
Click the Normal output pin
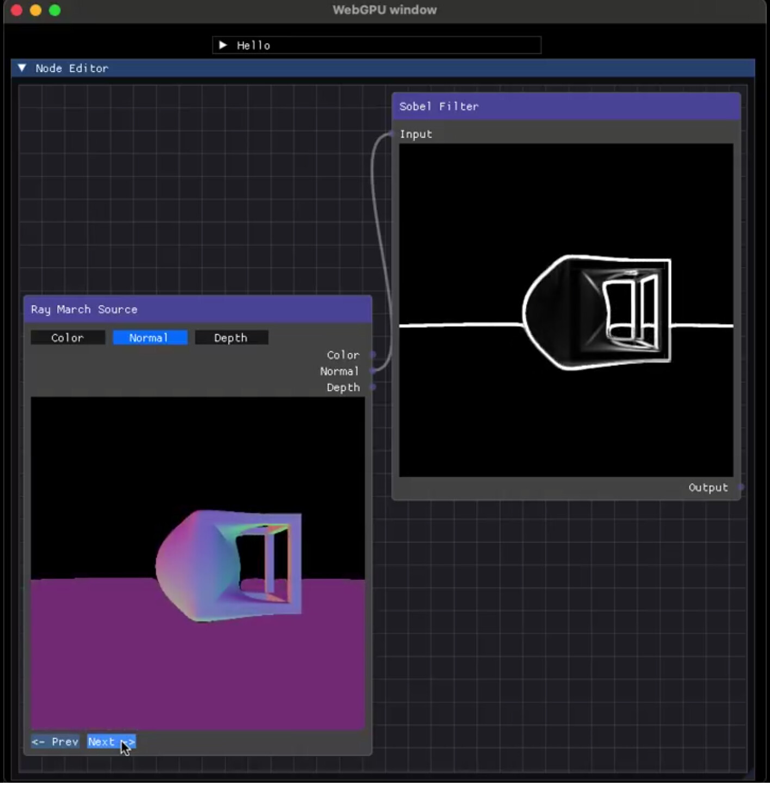(372, 371)
